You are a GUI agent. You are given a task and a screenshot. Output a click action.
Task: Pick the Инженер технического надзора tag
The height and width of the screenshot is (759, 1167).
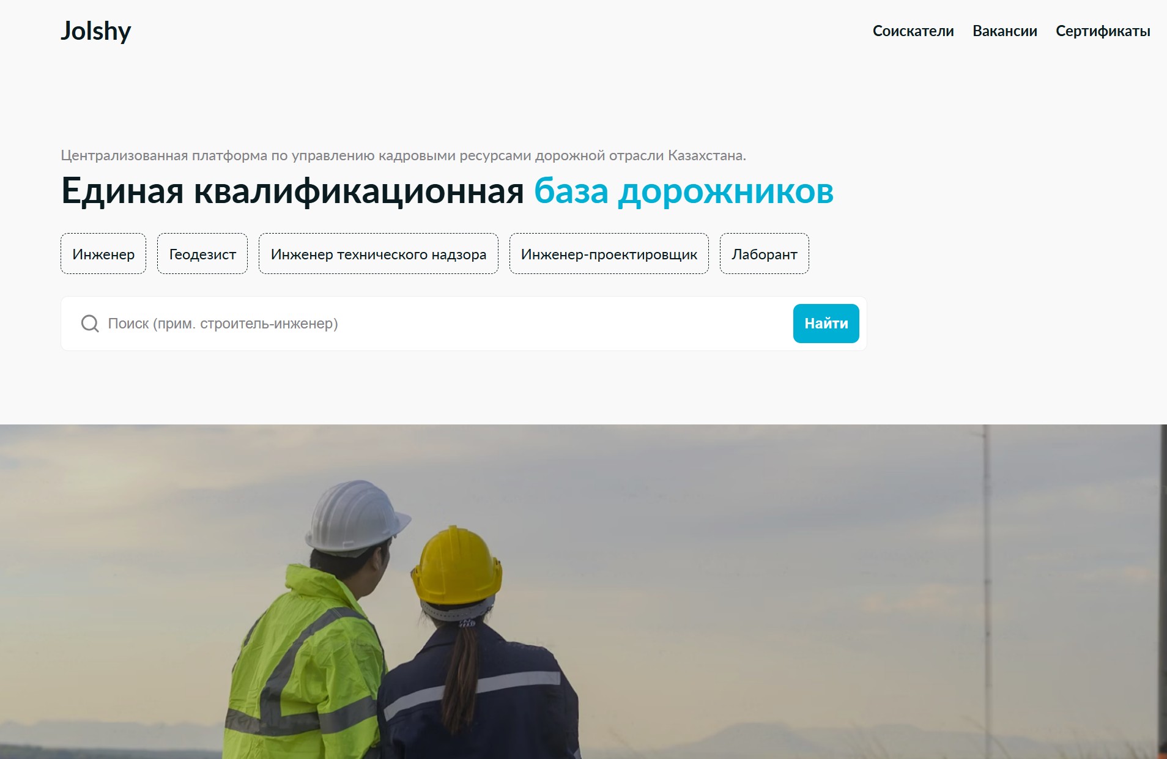[x=378, y=254]
